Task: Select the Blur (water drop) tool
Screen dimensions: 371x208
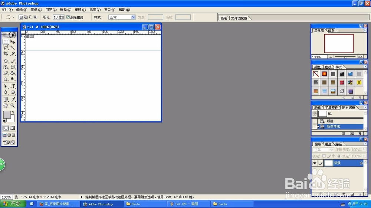Action: click(x=6, y=79)
